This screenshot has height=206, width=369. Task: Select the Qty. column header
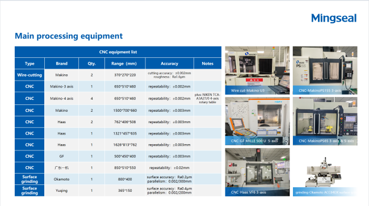click(91, 64)
